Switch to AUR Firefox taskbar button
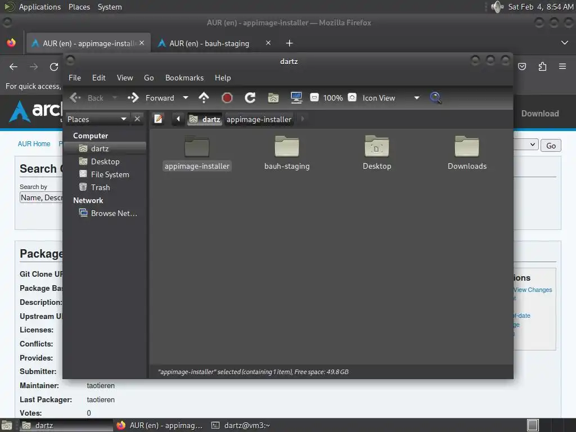The width and height of the screenshot is (576, 432). (x=160, y=425)
